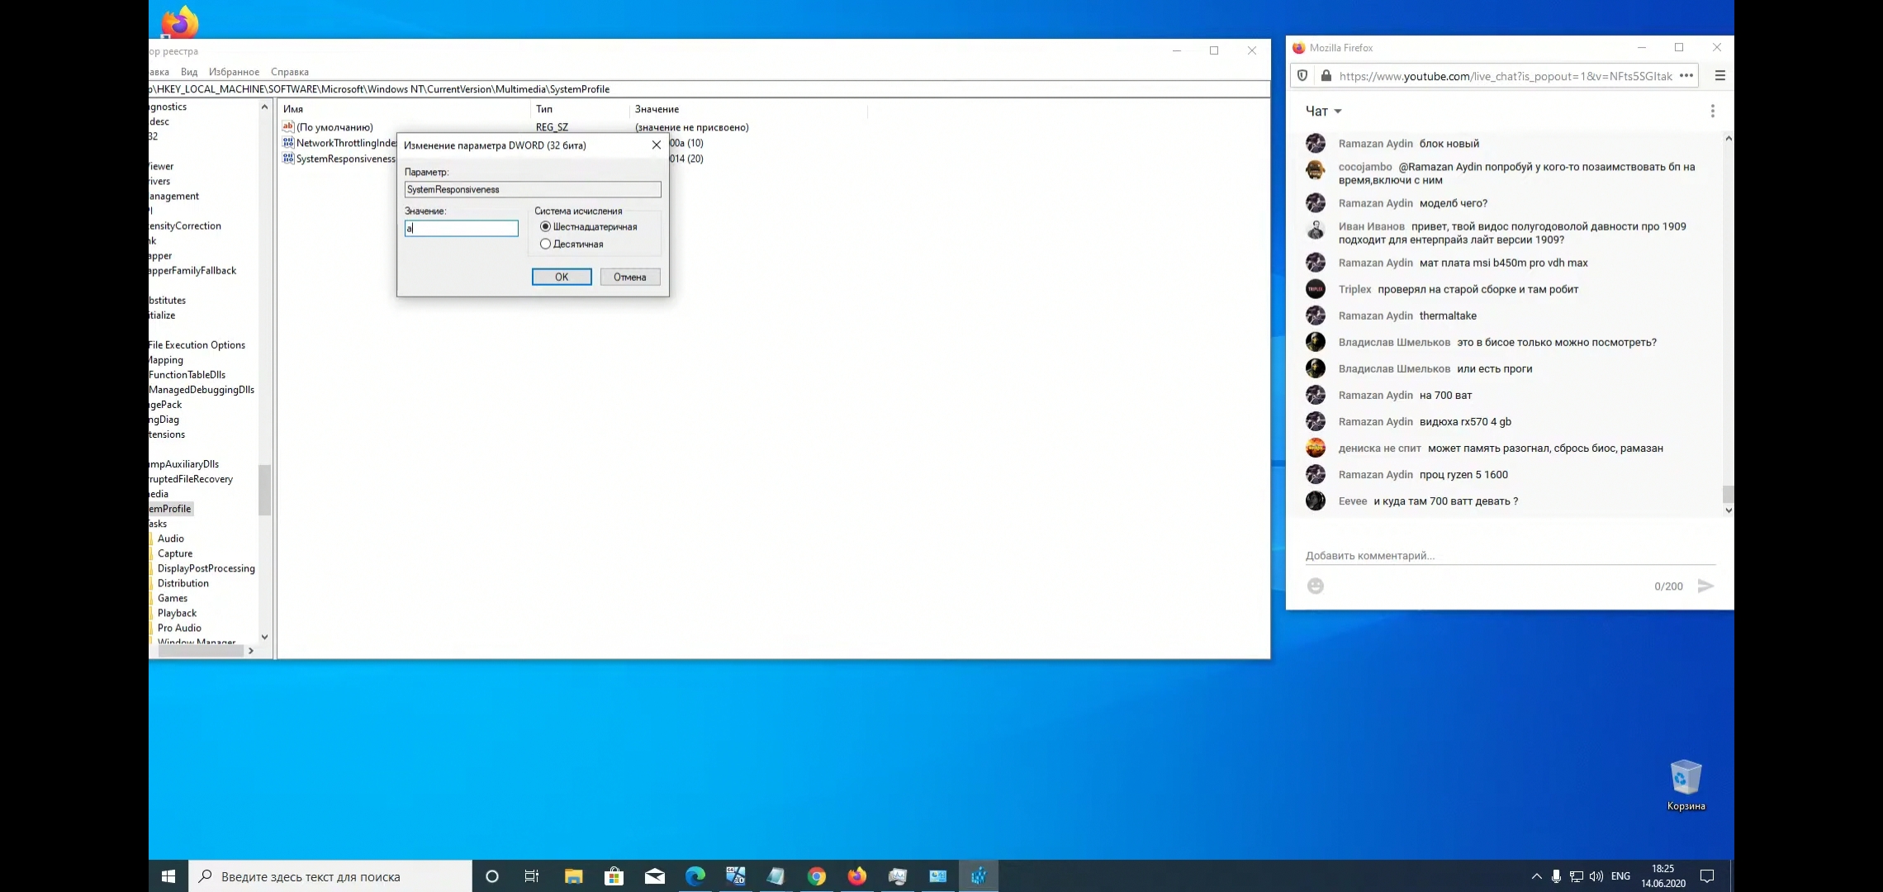Open Firefox hamburger menu
Image resolution: width=1883 pixels, height=892 pixels.
tap(1720, 76)
